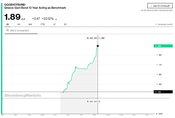Click the green up-arrow change indicator
Screen dimensions: 175x118
pyautogui.click(x=56, y=19)
